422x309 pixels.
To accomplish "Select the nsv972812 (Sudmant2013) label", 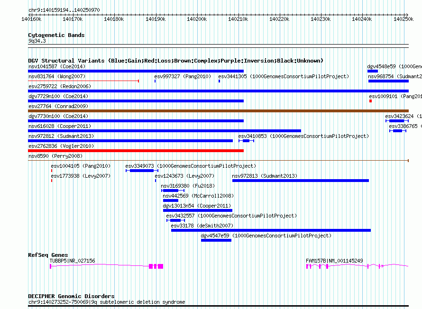I will point(61,136).
